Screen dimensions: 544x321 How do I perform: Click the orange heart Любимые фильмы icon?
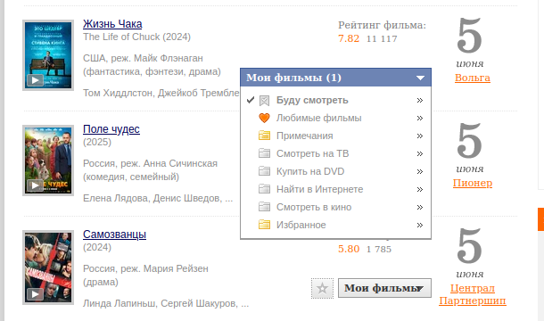[264, 118]
